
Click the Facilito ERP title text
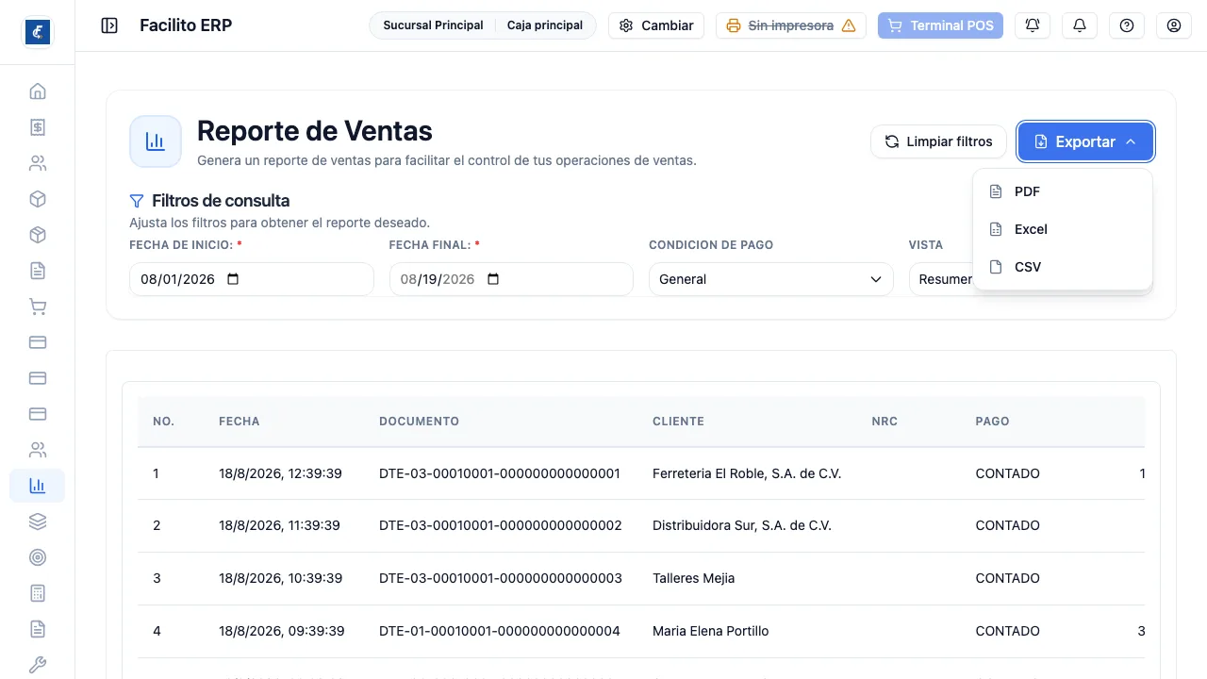[x=186, y=25]
